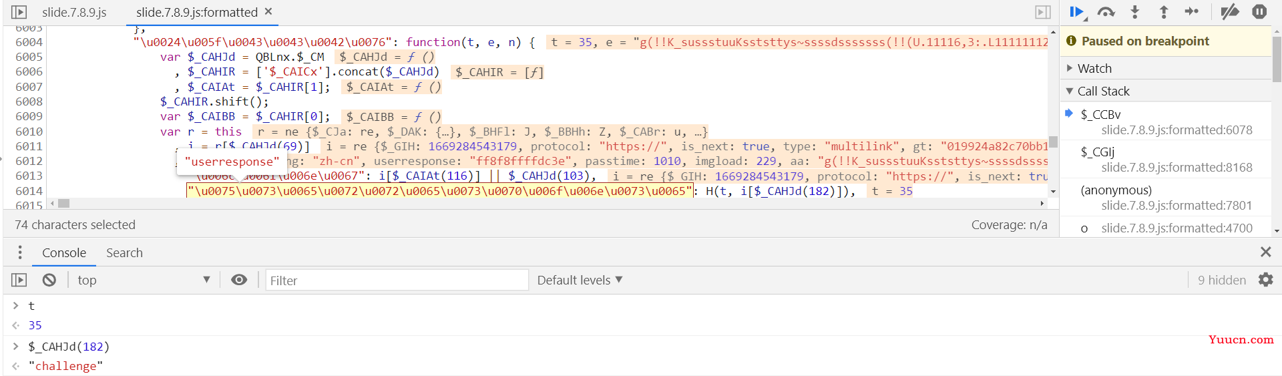The width and height of the screenshot is (1282, 376).
Task: Click the 'Paused on breakpoint' notice
Action: (1166, 41)
